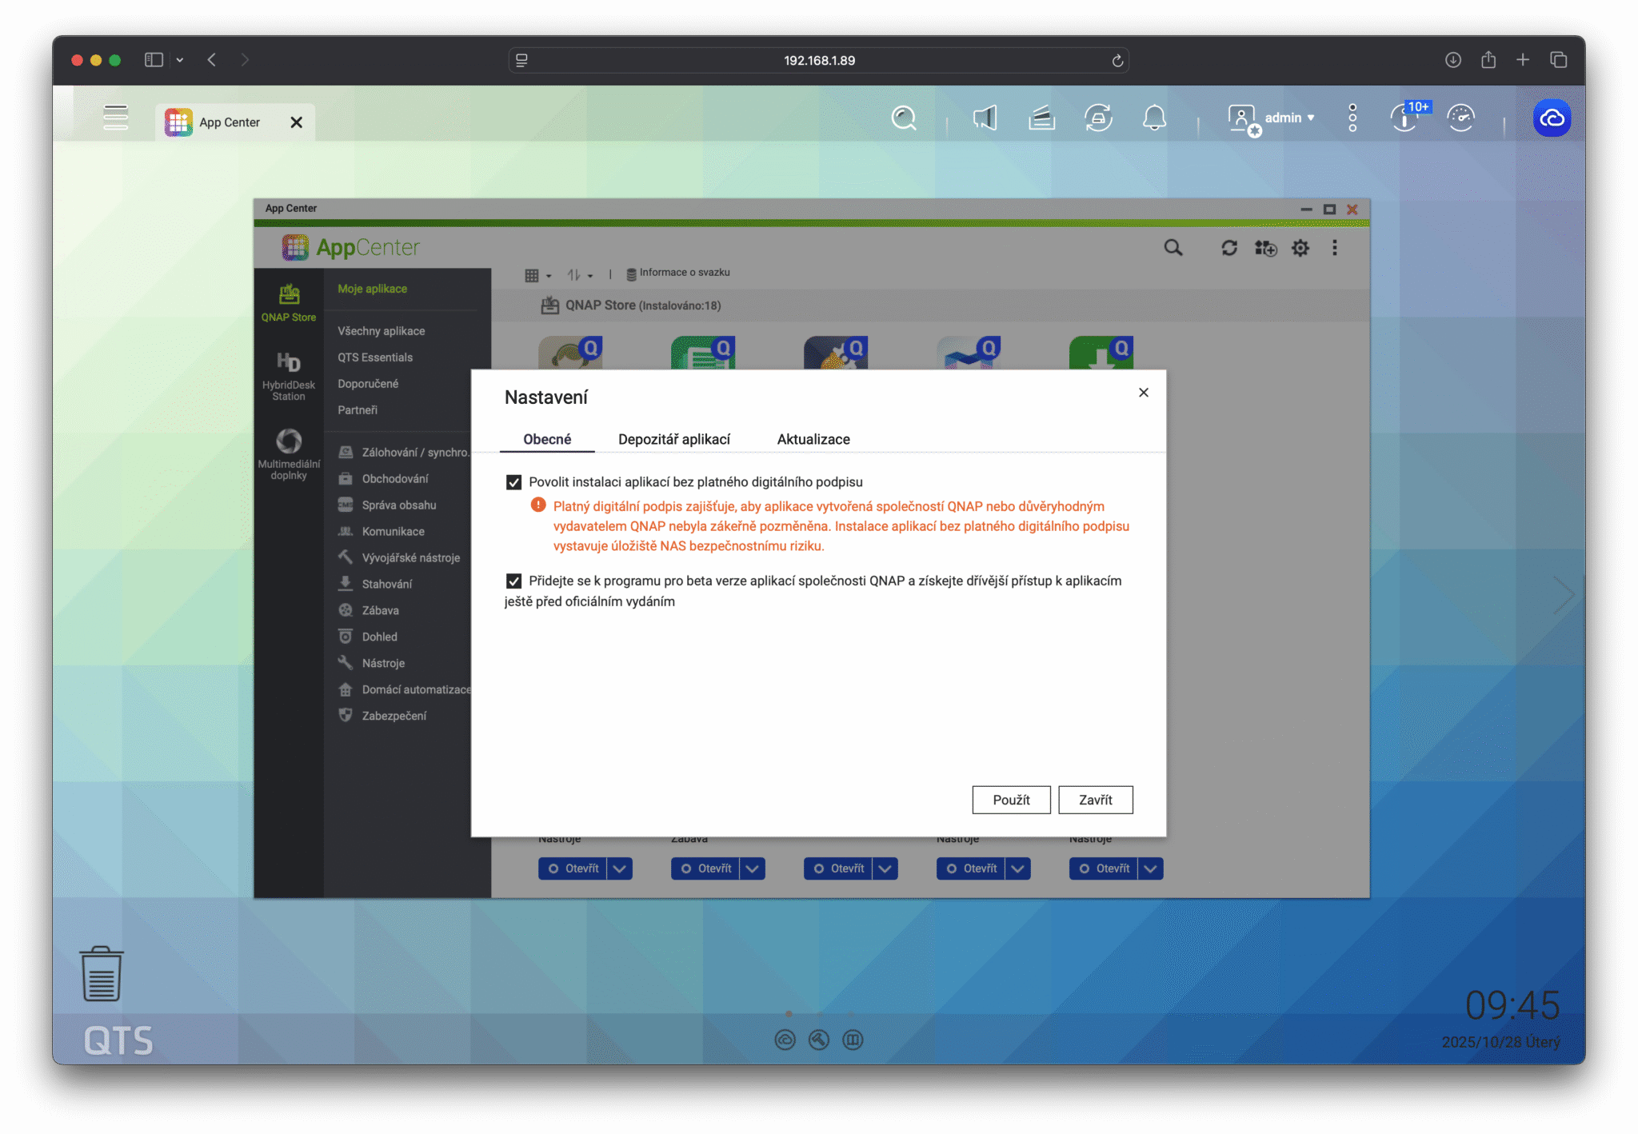Viewport: 1638px width, 1134px height.
Task: Click the notification bell in the QTS toolbar
Action: click(x=1154, y=118)
